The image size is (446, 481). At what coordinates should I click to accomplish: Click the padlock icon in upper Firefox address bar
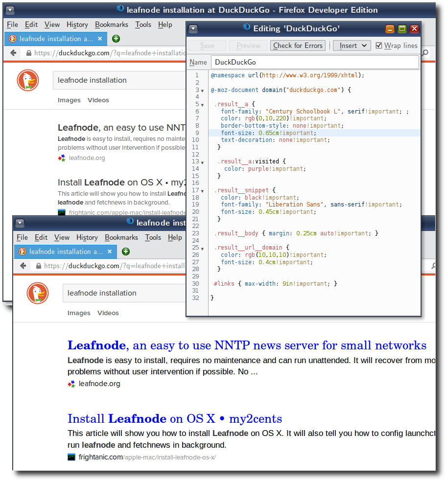[x=29, y=53]
